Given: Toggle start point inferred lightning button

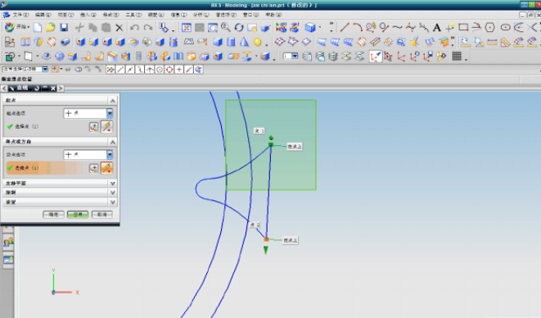Looking at the screenshot, I should [x=106, y=126].
